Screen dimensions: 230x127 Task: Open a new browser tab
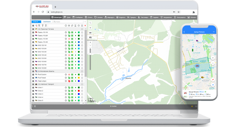[55, 7]
